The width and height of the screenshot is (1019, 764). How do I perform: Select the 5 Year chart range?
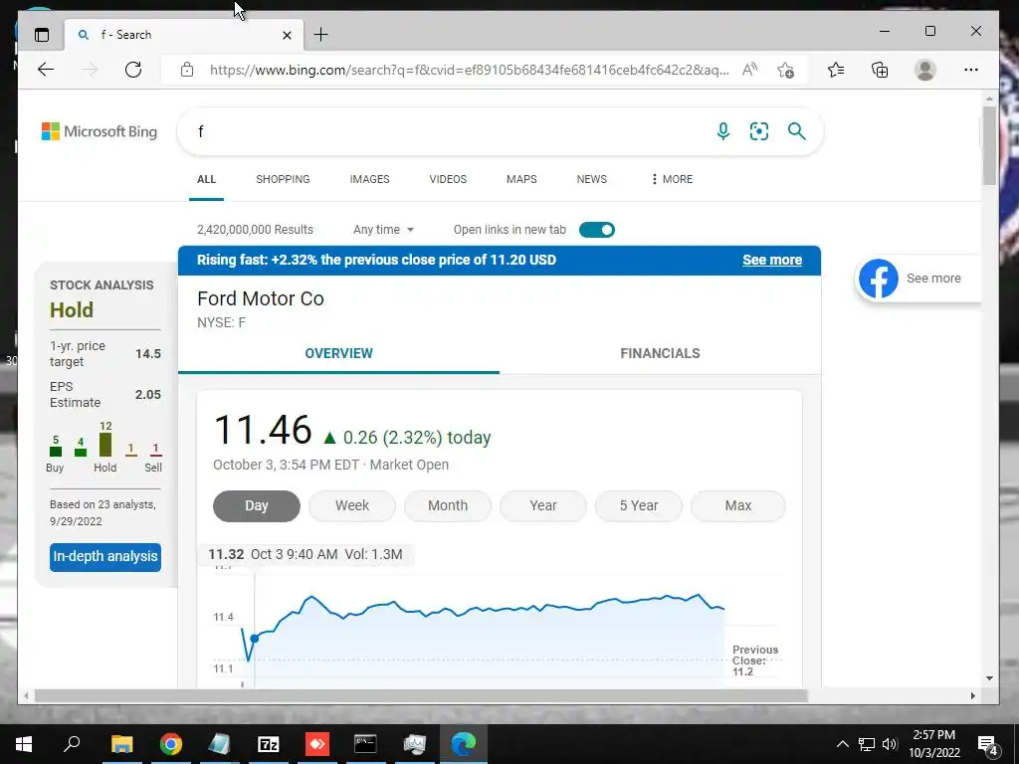638,505
